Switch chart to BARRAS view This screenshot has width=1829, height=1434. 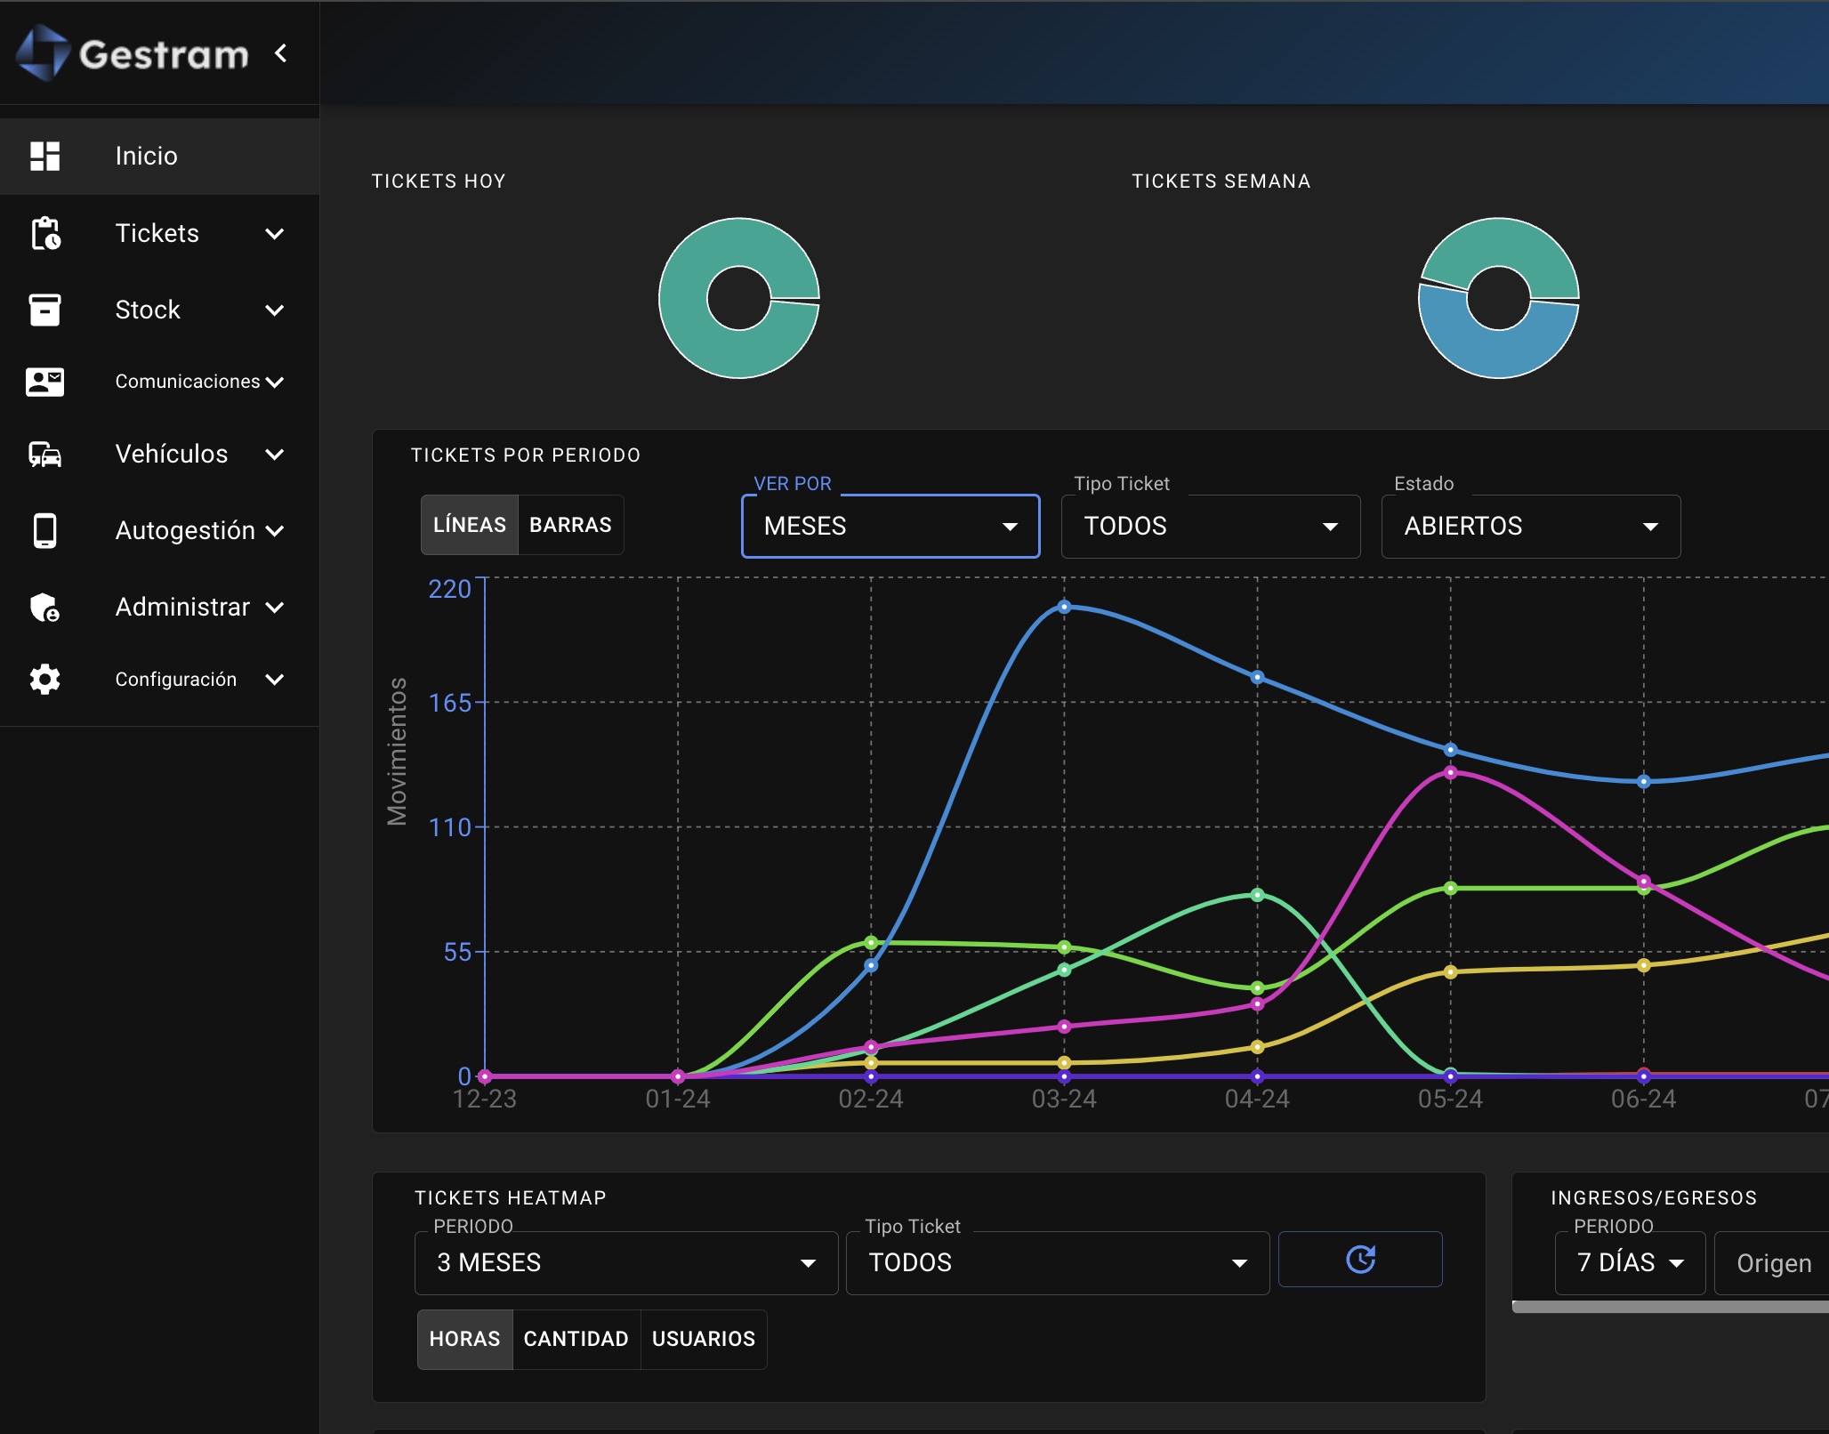[570, 525]
